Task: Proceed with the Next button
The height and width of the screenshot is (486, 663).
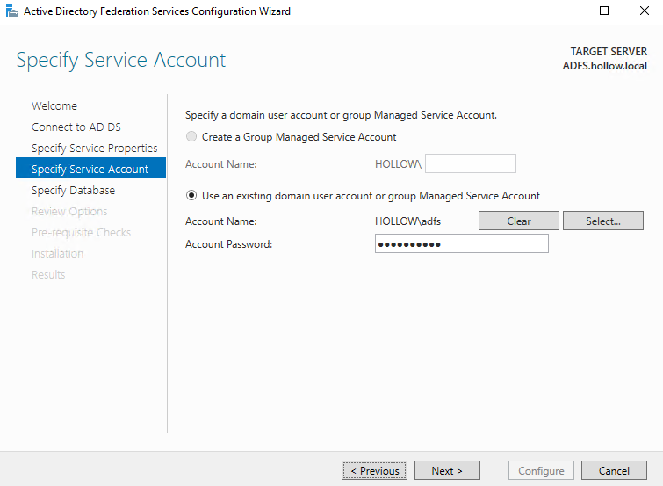Action: 447,471
